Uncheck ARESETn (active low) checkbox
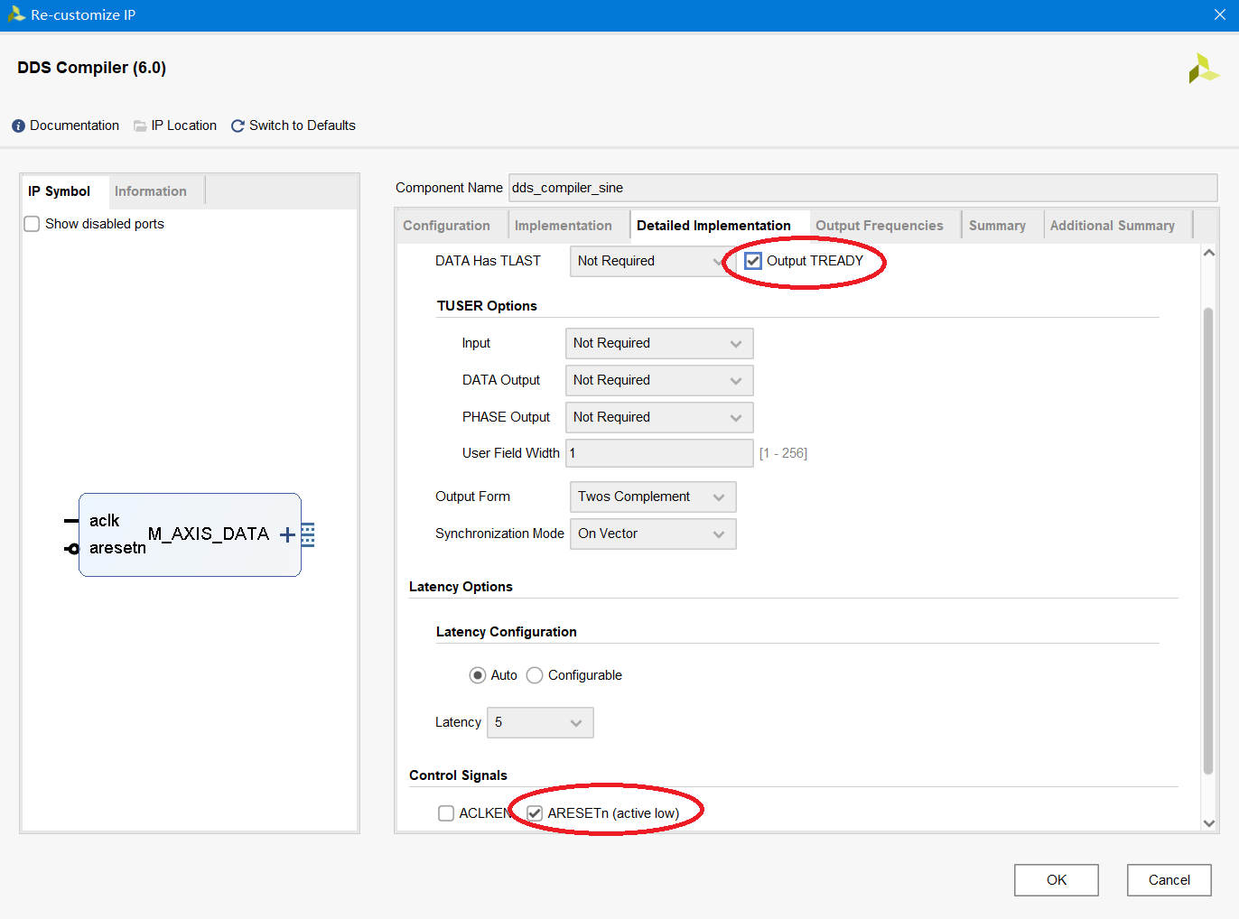Screen dimensions: 1239x919 [535, 813]
